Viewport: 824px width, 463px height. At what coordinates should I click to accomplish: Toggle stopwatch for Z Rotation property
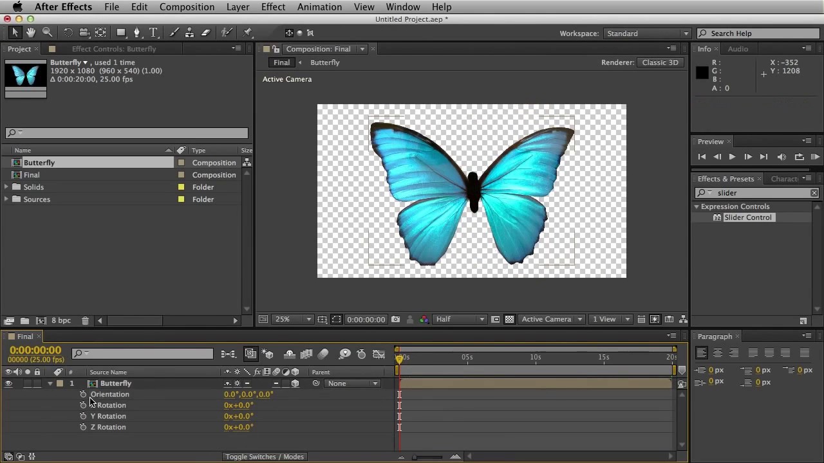[x=83, y=427]
